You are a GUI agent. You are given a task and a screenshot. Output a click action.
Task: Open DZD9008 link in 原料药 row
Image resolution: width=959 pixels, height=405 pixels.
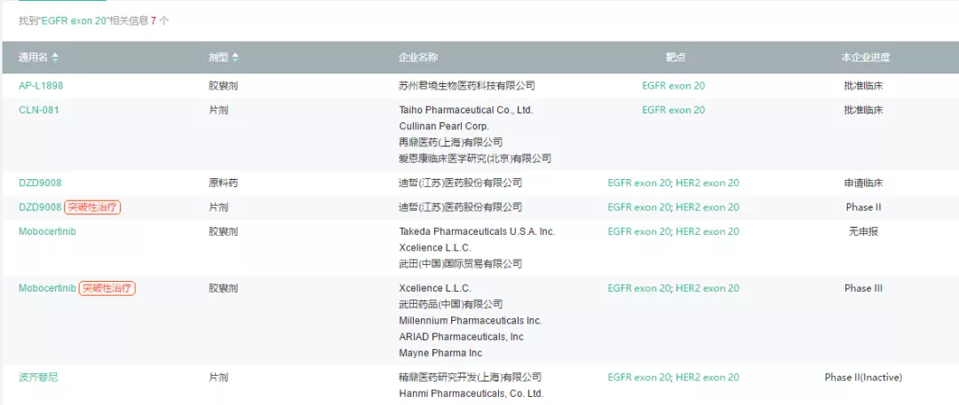[40, 183]
